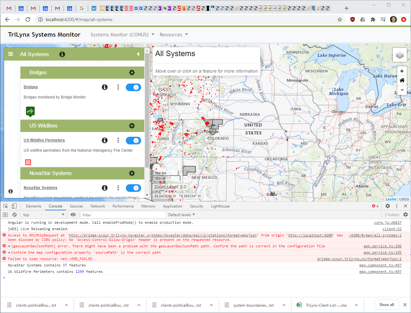
Task: Toggle NovaStar Systems layer switch
Action: 133,188
